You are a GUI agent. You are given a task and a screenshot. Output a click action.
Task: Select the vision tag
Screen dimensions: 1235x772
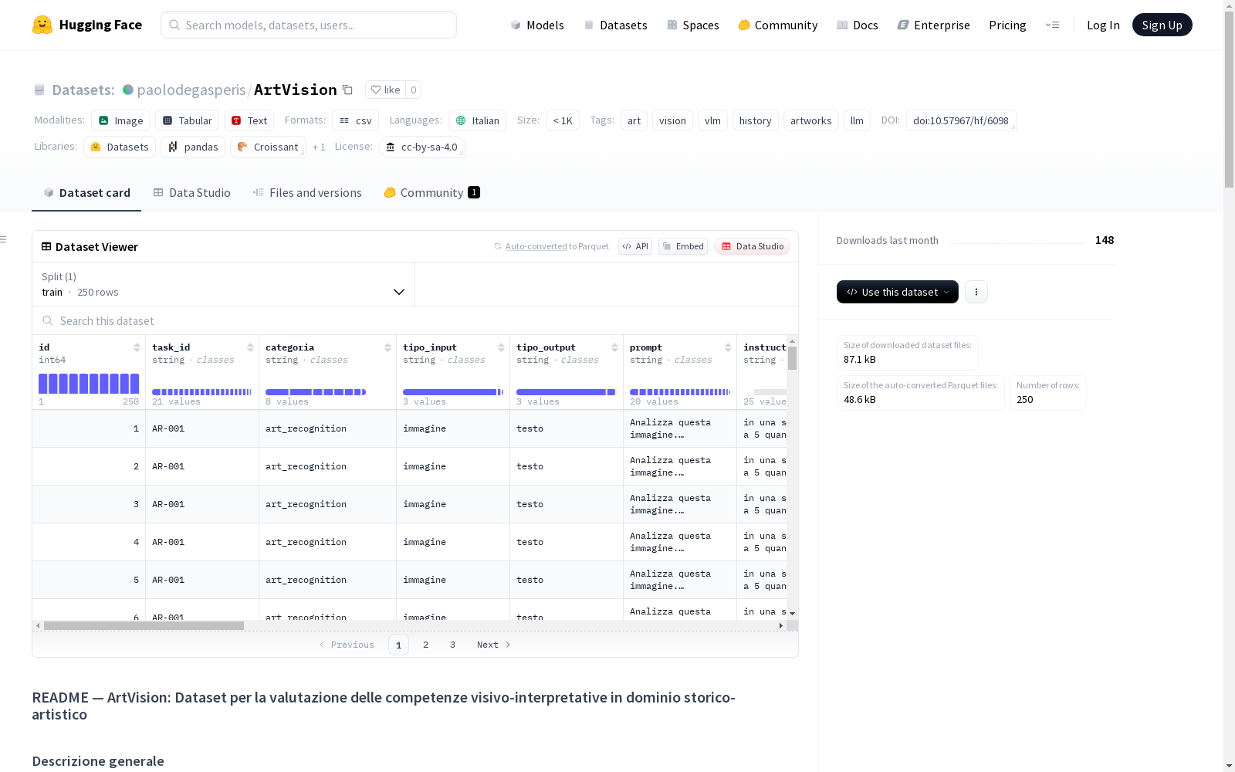672,120
